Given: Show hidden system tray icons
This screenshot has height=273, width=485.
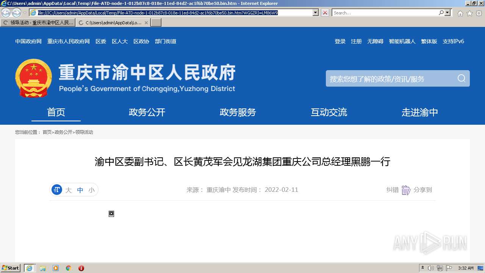Looking at the screenshot, I should click(x=422, y=268).
